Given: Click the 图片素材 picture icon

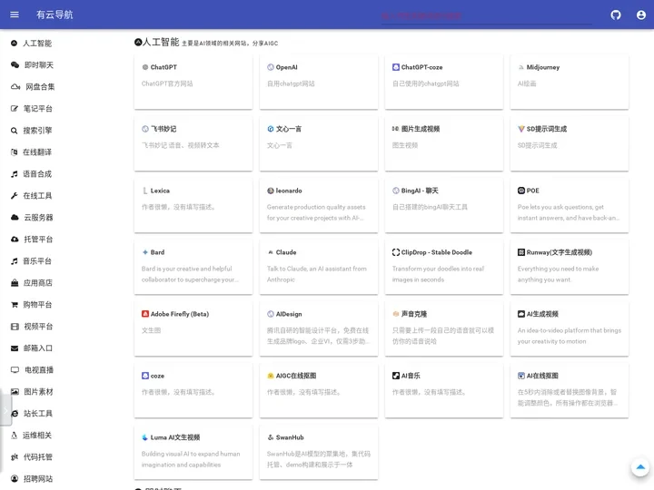Looking at the screenshot, I should click(15, 392).
